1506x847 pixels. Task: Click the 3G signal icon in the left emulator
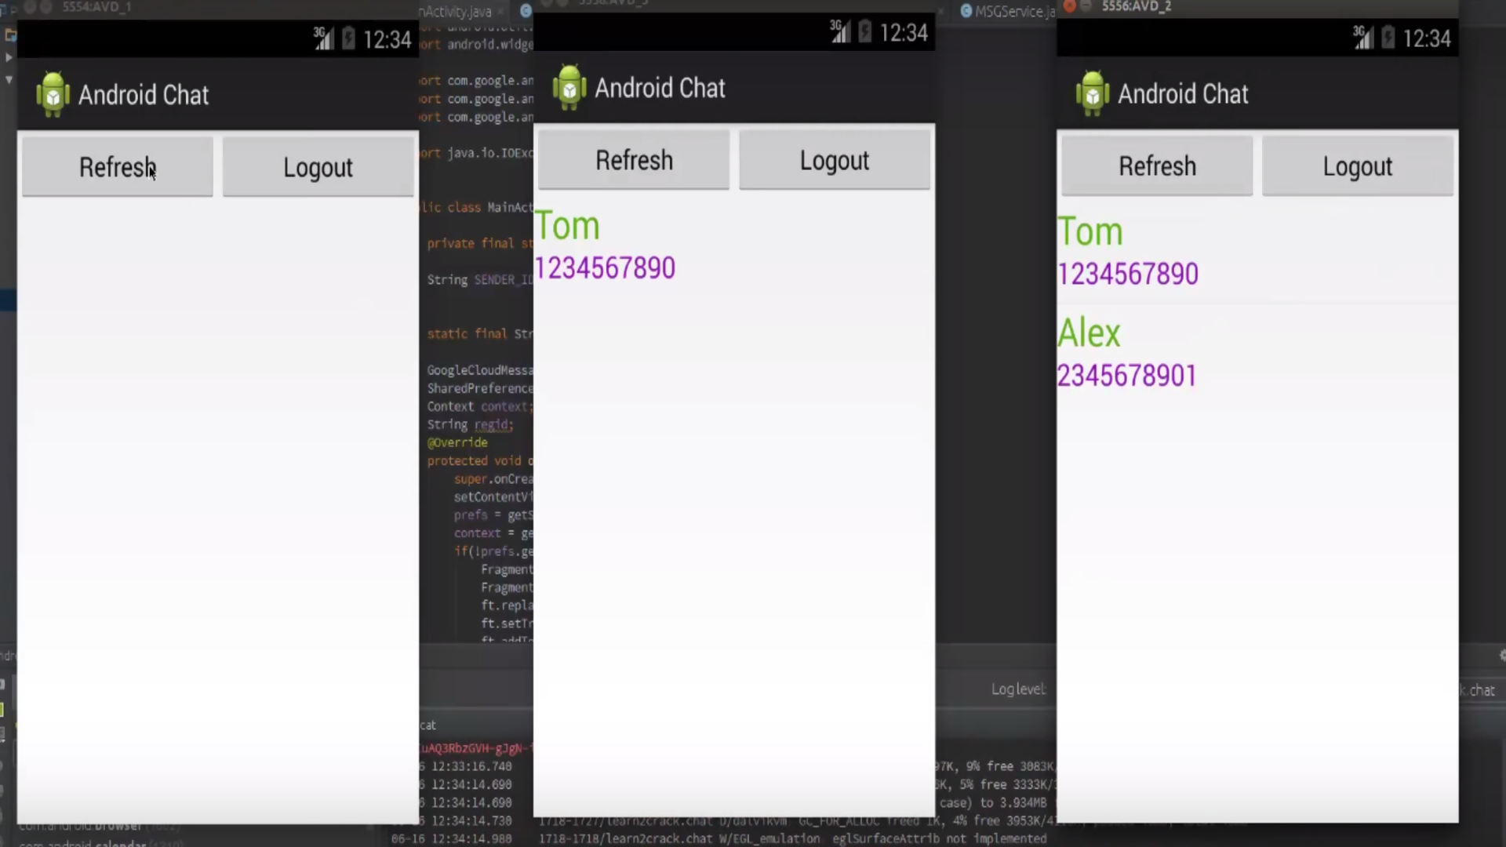click(323, 38)
